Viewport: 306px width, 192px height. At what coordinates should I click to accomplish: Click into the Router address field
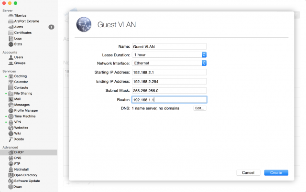click(169, 100)
